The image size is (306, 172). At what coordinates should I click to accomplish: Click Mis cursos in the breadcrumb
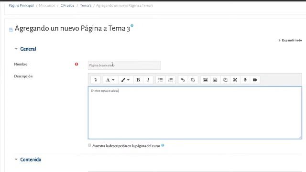coord(47,5)
